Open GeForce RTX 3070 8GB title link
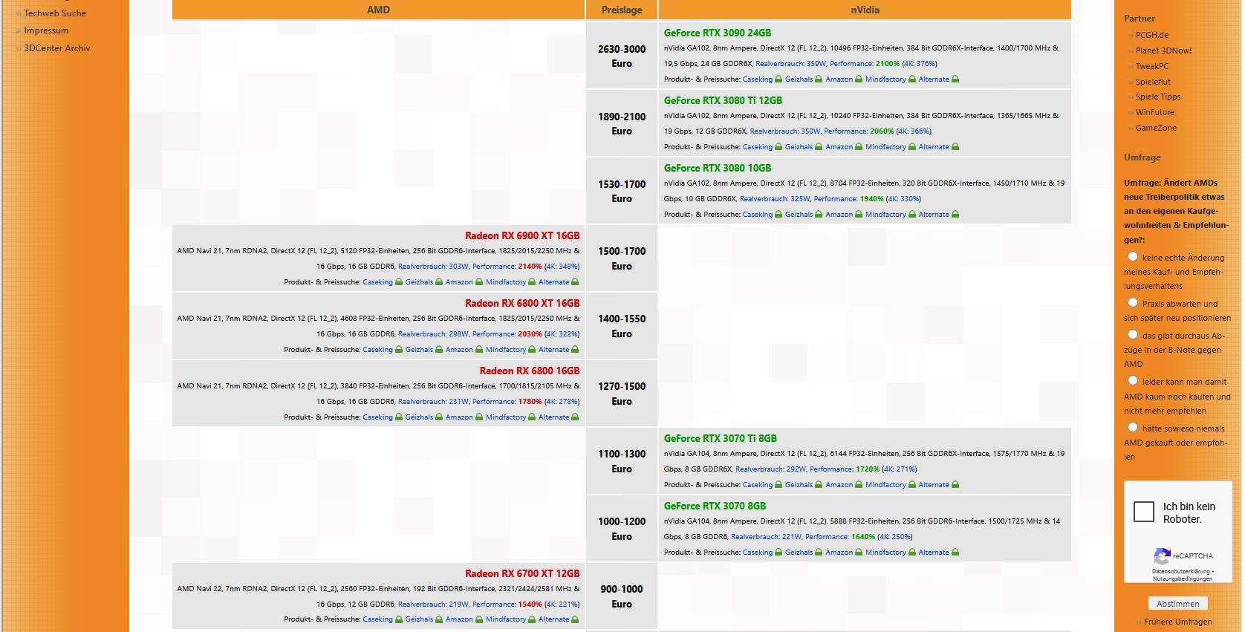 (x=715, y=506)
